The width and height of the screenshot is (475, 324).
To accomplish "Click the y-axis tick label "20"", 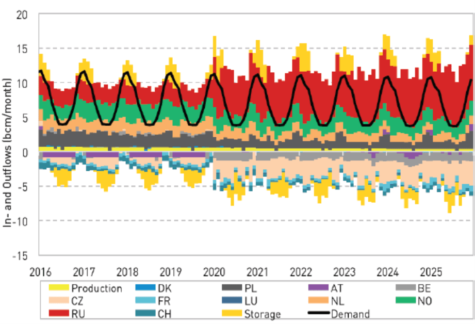I will pos(22,15).
